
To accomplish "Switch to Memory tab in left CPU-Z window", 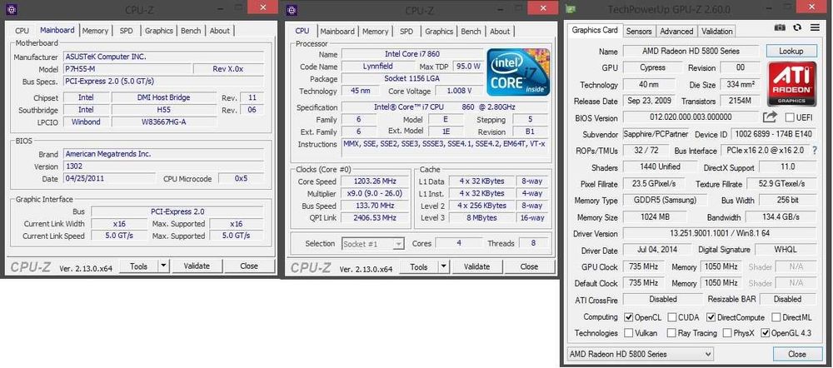I will click(95, 31).
